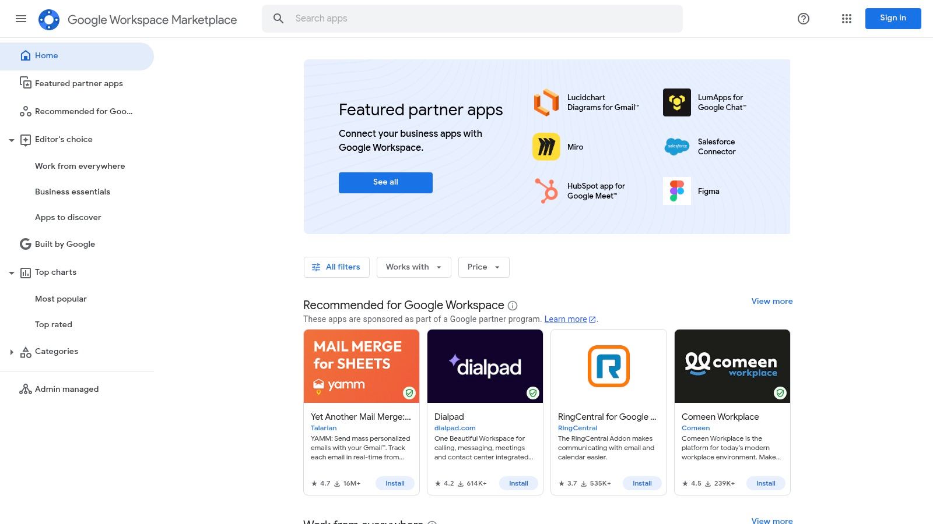Viewport: 933px width, 524px height.
Task: Select Top rated in the sidebar
Action: [53, 324]
